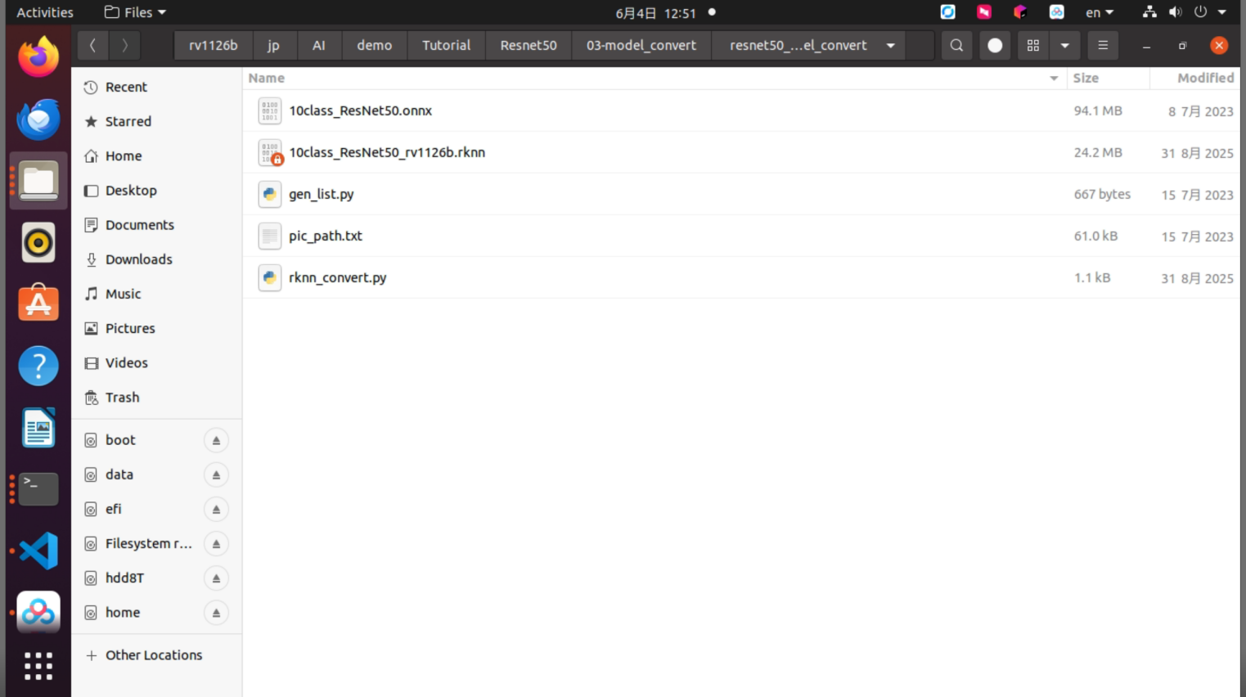This screenshot has height=697, width=1246.
Task: Open the Files application menu in the top bar
Action: point(136,12)
